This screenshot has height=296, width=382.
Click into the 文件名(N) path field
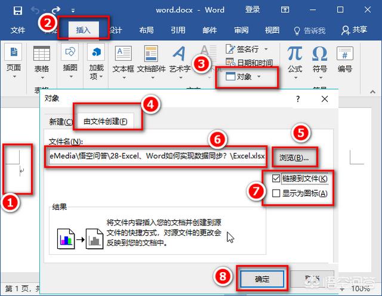[156, 156]
